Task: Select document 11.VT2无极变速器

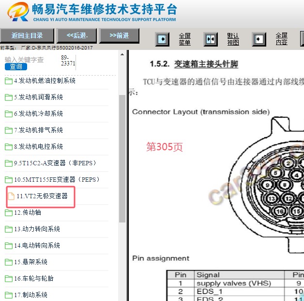Action: [42, 196]
